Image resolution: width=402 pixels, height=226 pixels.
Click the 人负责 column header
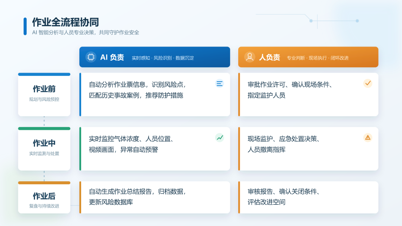(x=308, y=57)
